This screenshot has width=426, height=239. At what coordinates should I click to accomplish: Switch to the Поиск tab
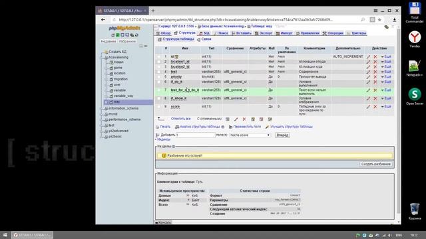[x=221, y=33]
